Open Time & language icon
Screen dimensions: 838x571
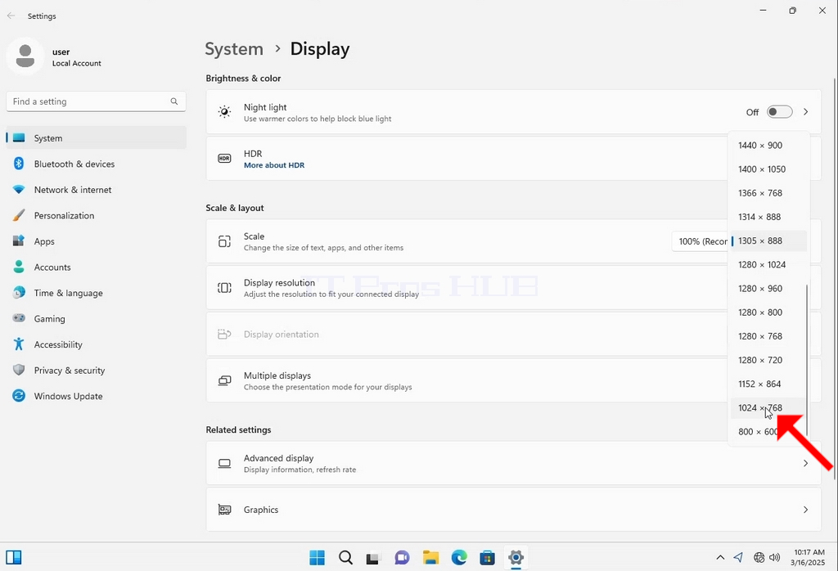pyautogui.click(x=19, y=293)
